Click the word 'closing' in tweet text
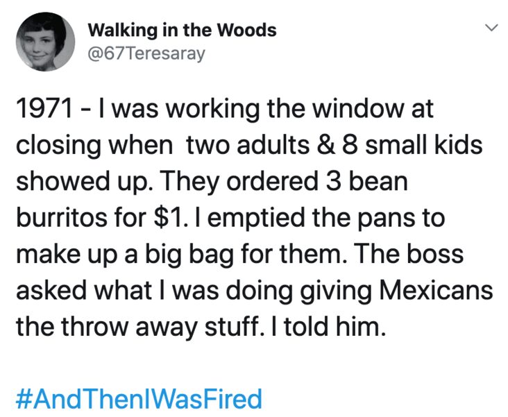Screen dimensions: 508x417 point(58,146)
